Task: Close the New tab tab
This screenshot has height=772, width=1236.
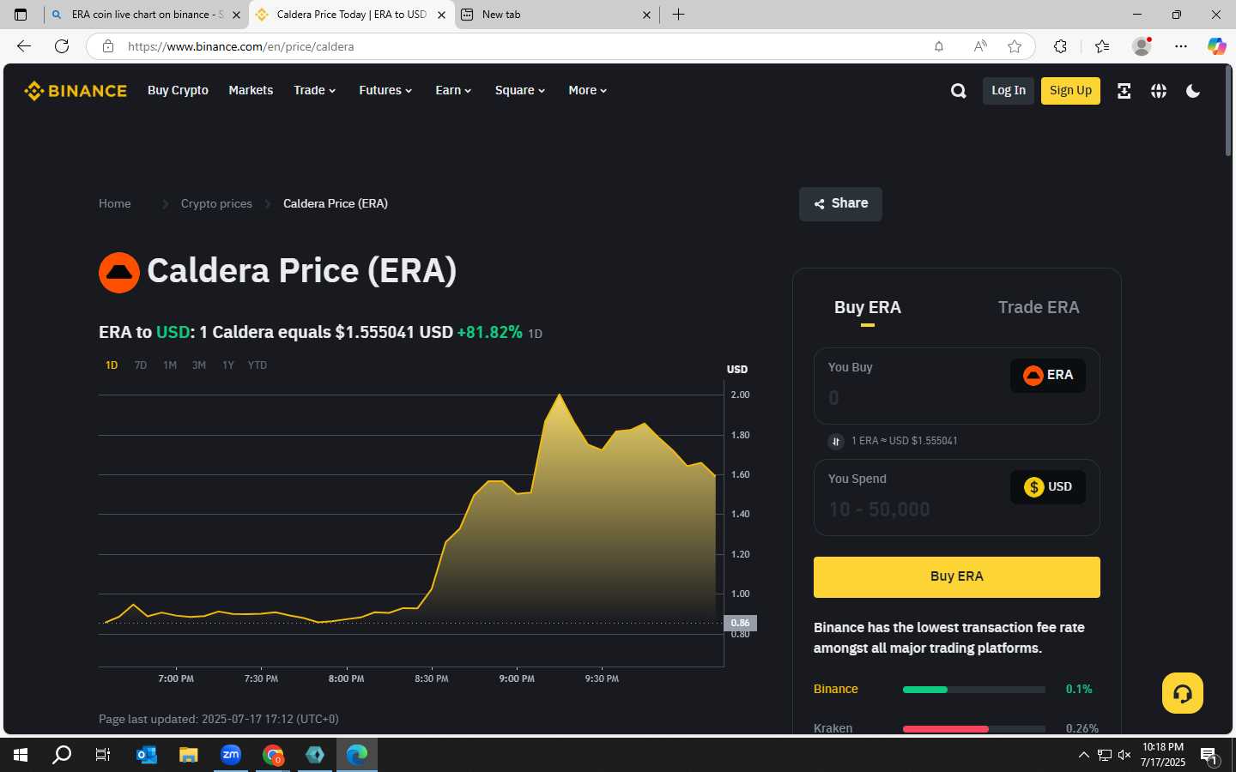Action: (x=646, y=15)
